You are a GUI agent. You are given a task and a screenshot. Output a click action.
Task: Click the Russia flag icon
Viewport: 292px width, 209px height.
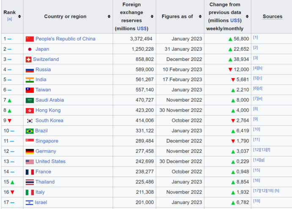(30, 70)
